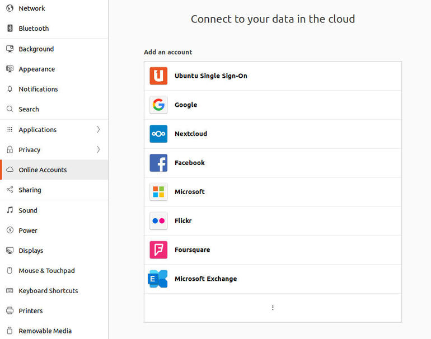Click the Sharing icon in sidebar

point(10,190)
